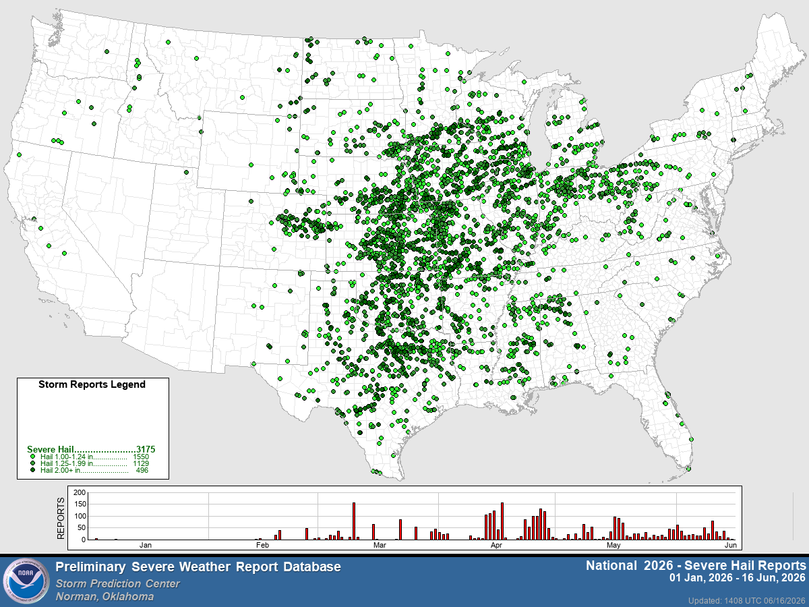Click the Storm Prediction Center text
Image resolution: width=809 pixels, height=607 pixels.
118,583
